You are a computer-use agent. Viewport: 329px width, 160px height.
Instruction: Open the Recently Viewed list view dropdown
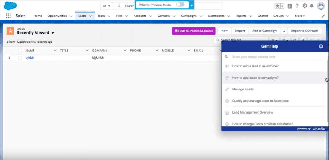point(53,33)
